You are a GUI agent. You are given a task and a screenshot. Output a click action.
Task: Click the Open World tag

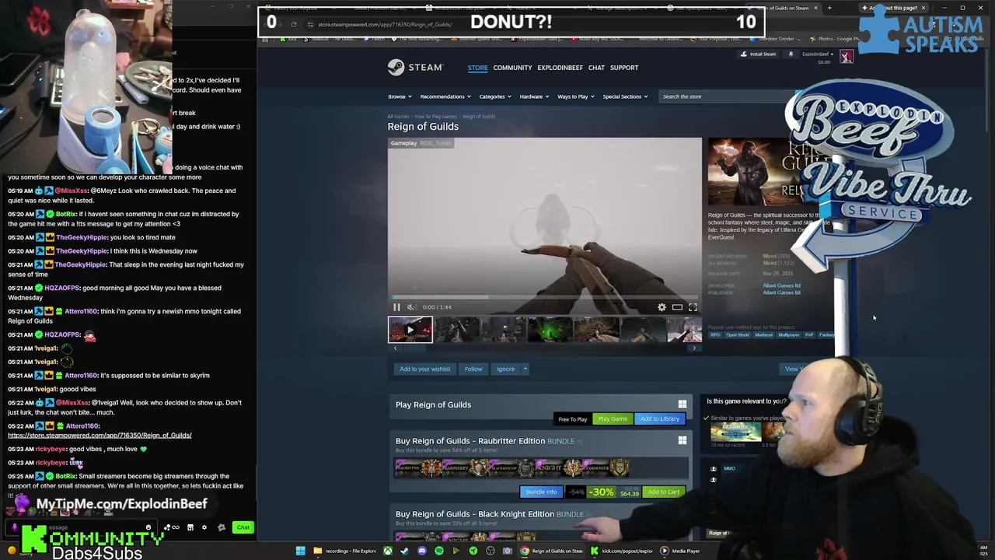coord(738,335)
